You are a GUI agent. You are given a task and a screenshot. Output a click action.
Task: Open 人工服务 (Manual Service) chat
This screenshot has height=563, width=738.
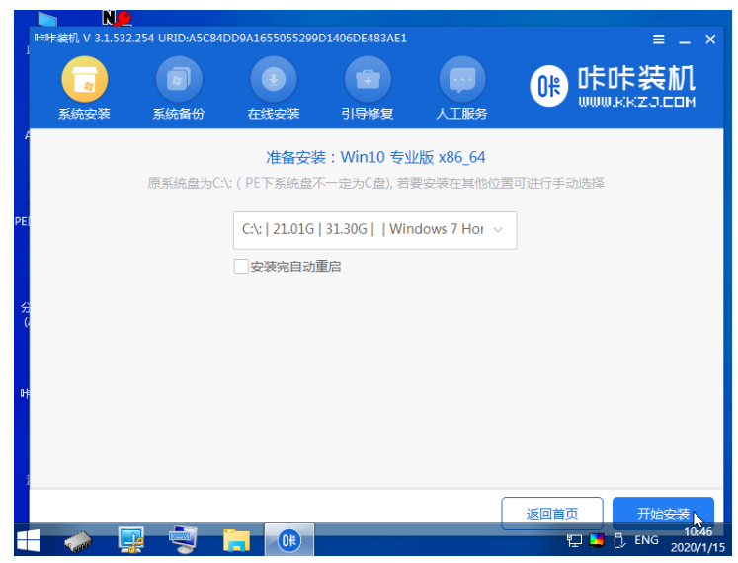click(461, 89)
